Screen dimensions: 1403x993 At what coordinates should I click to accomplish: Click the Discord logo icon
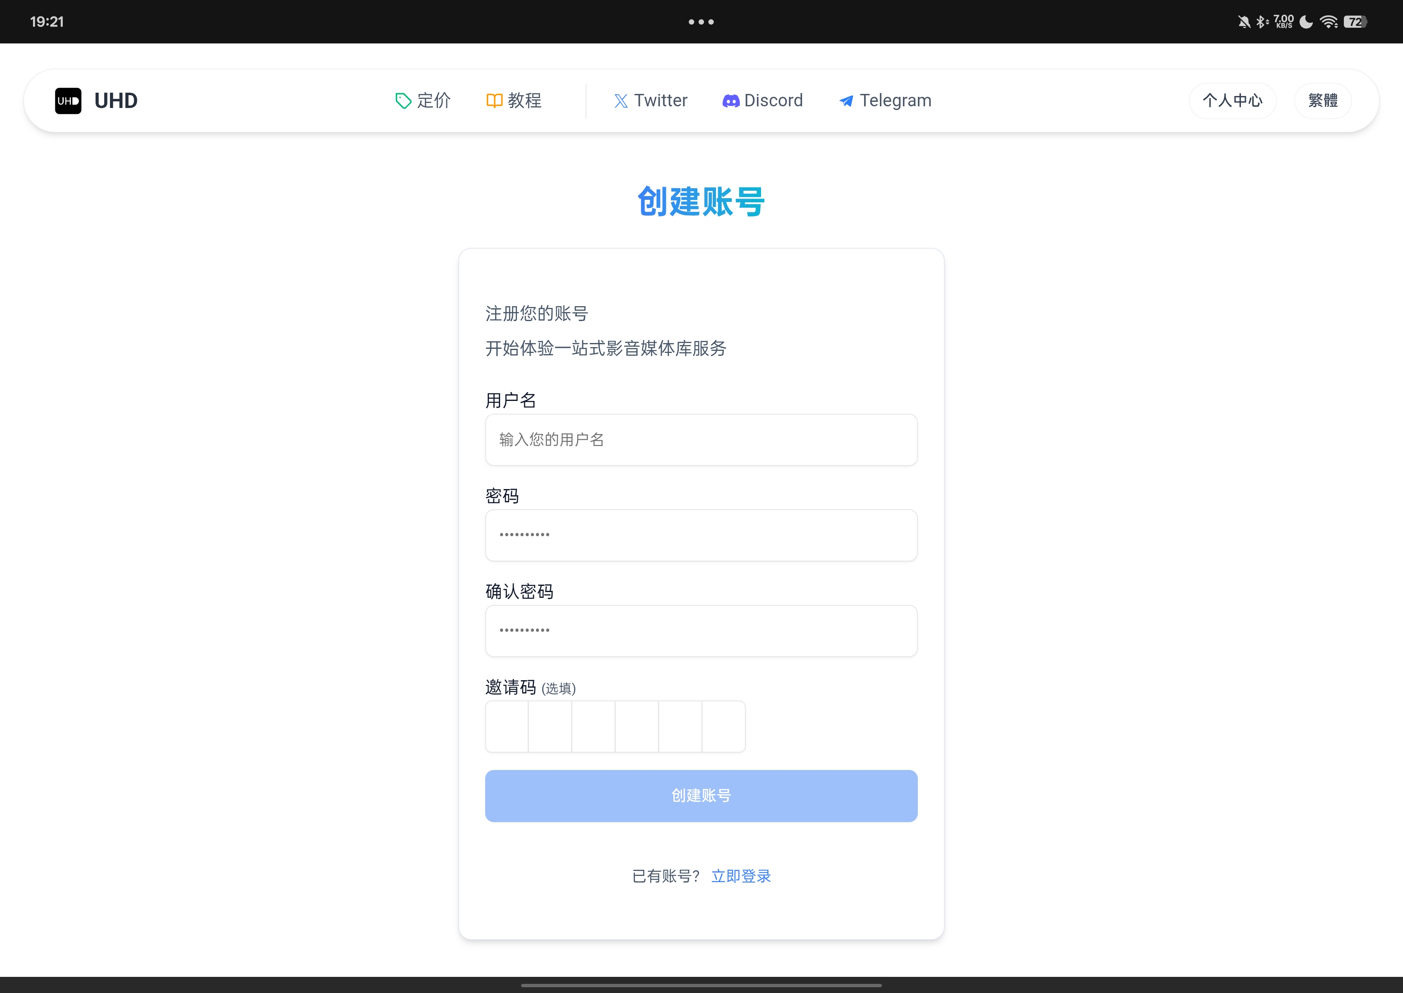point(730,101)
